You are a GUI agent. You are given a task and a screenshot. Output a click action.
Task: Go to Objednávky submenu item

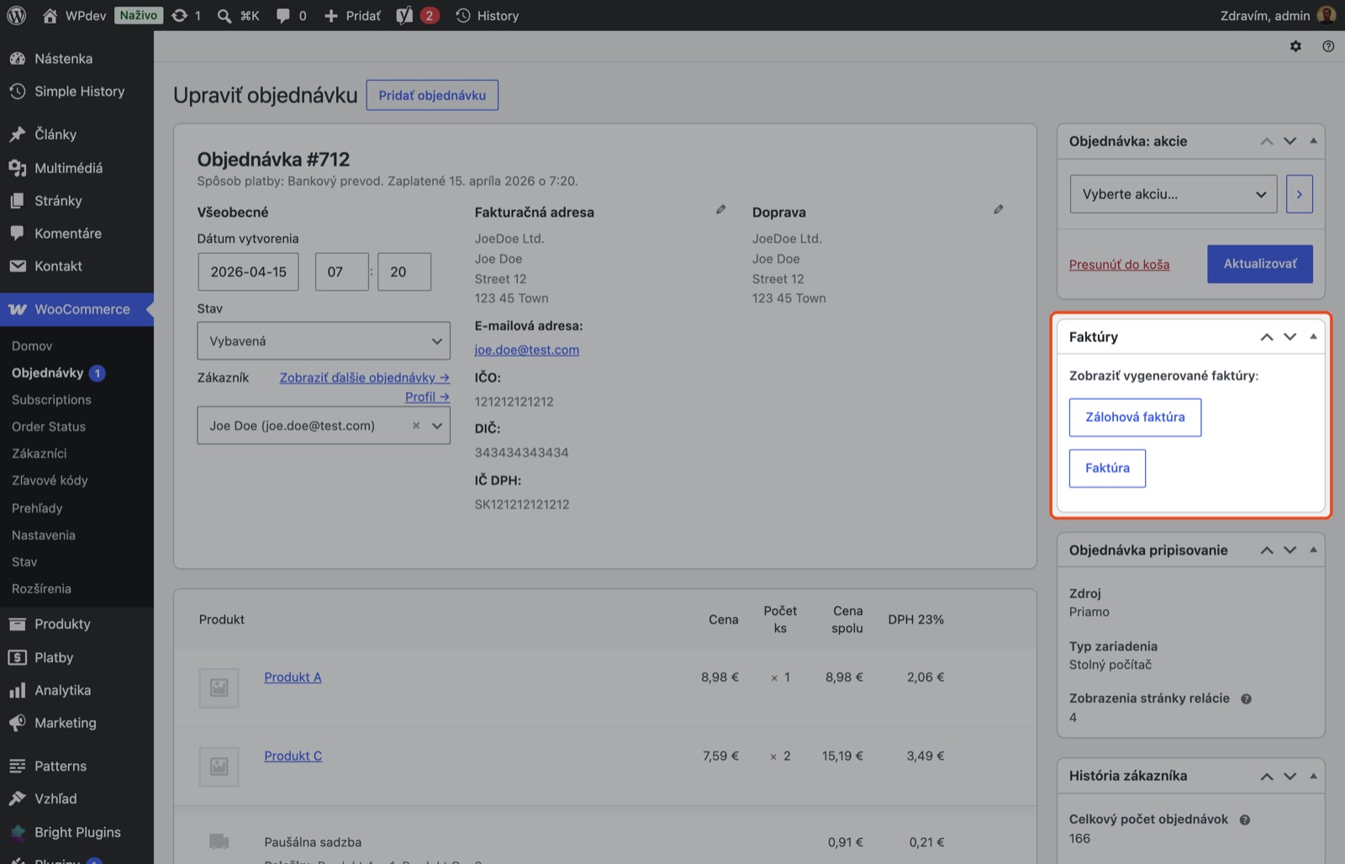coord(47,372)
